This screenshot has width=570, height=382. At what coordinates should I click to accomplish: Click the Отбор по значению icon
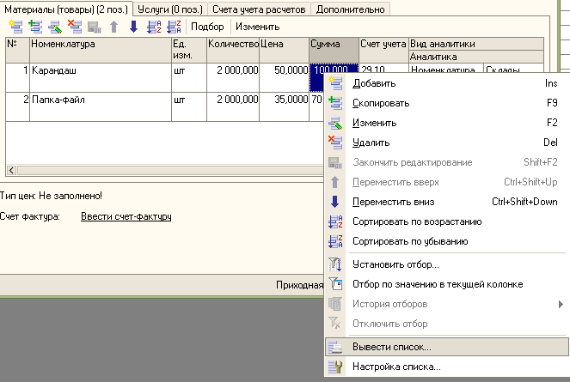coord(335,284)
